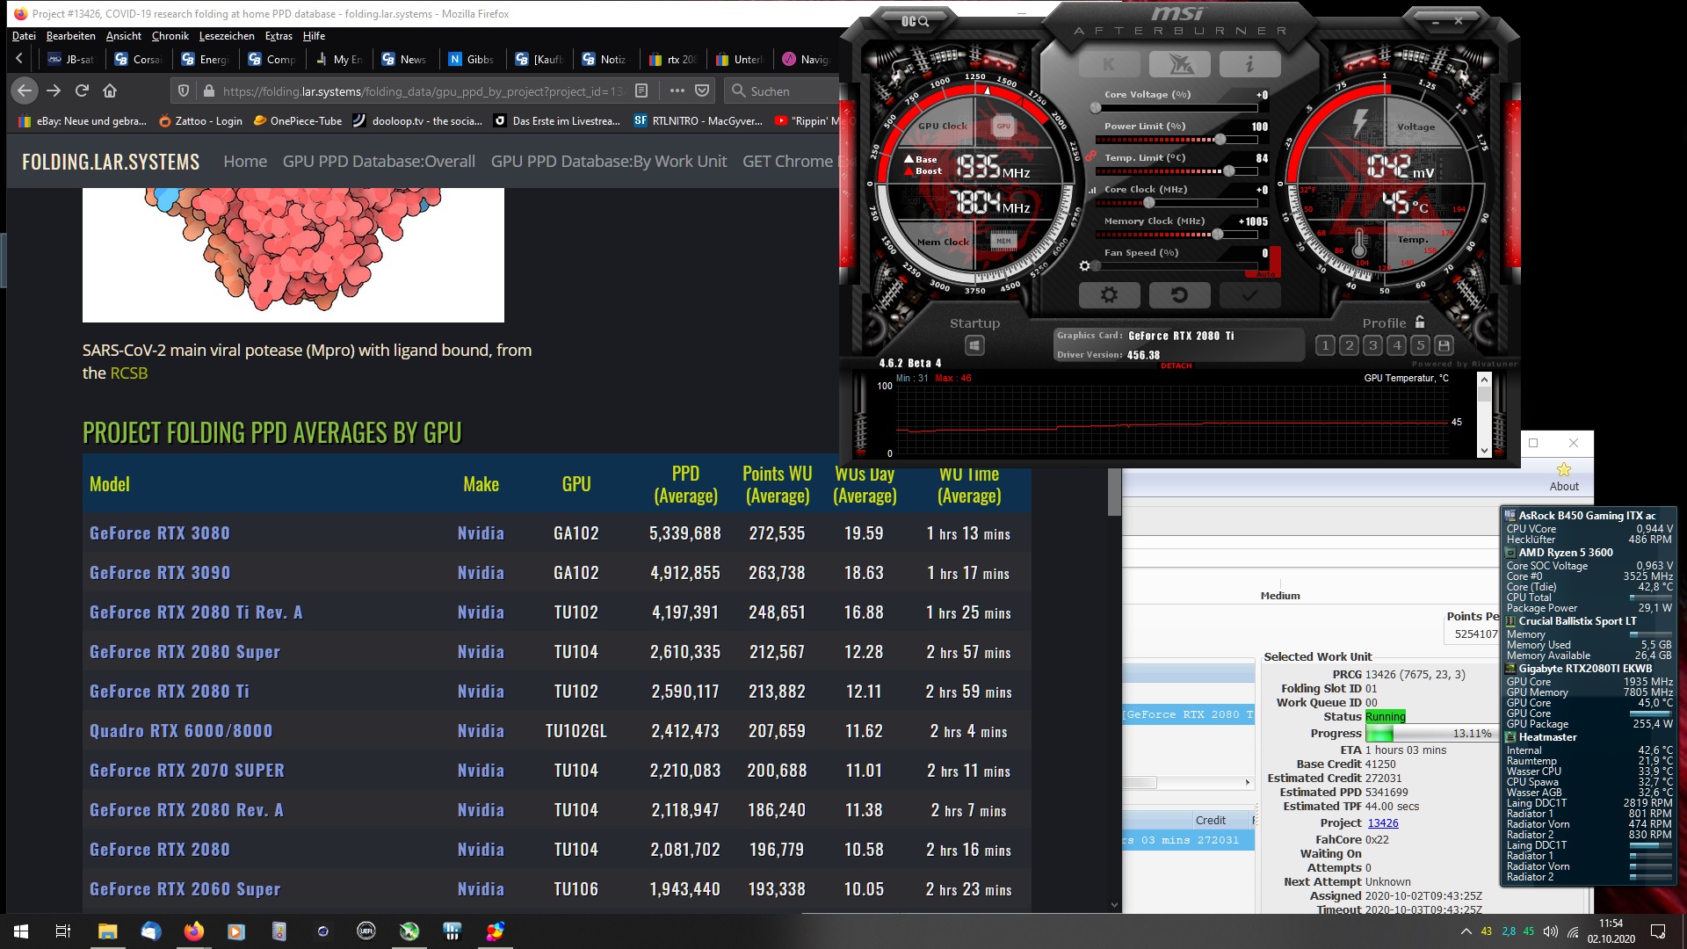Image resolution: width=1687 pixels, height=949 pixels.
Task: Open the GeForce RTX 3080 link
Action: 160,533
